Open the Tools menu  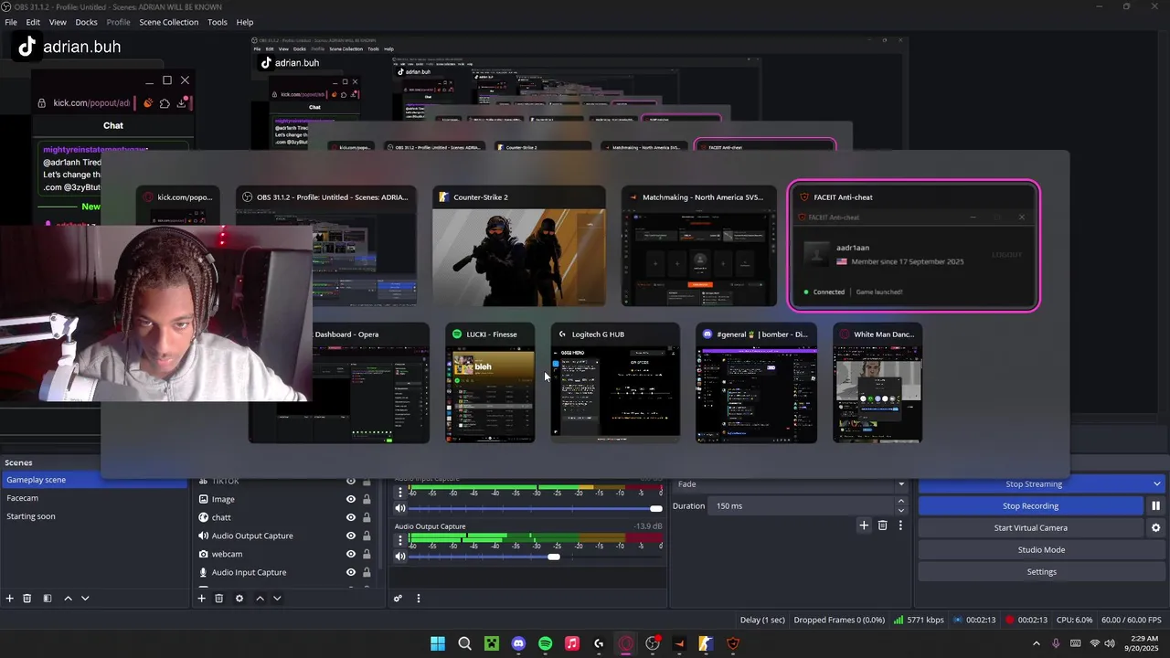click(x=218, y=22)
